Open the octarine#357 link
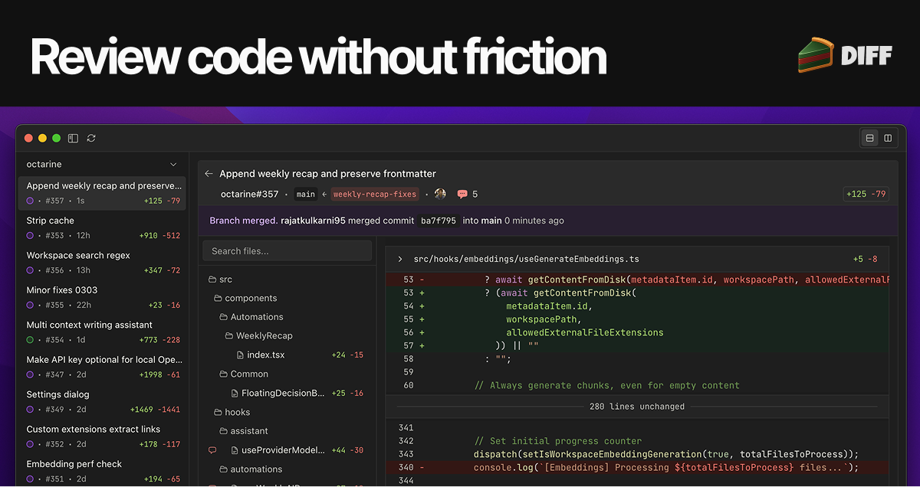 click(249, 194)
